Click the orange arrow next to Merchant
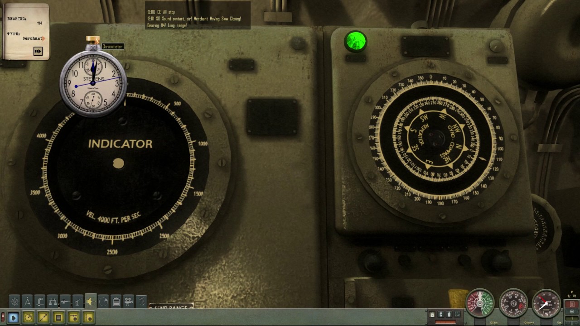This screenshot has width=580, height=326. (43, 38)
